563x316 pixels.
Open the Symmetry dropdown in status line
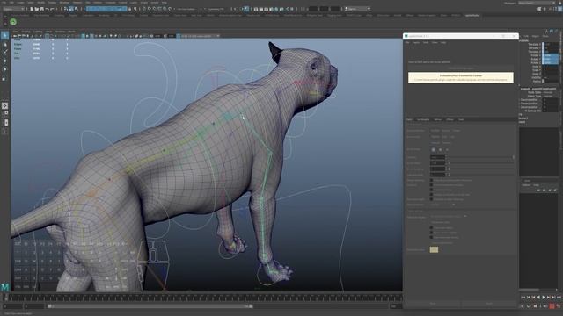click(216, 9)
